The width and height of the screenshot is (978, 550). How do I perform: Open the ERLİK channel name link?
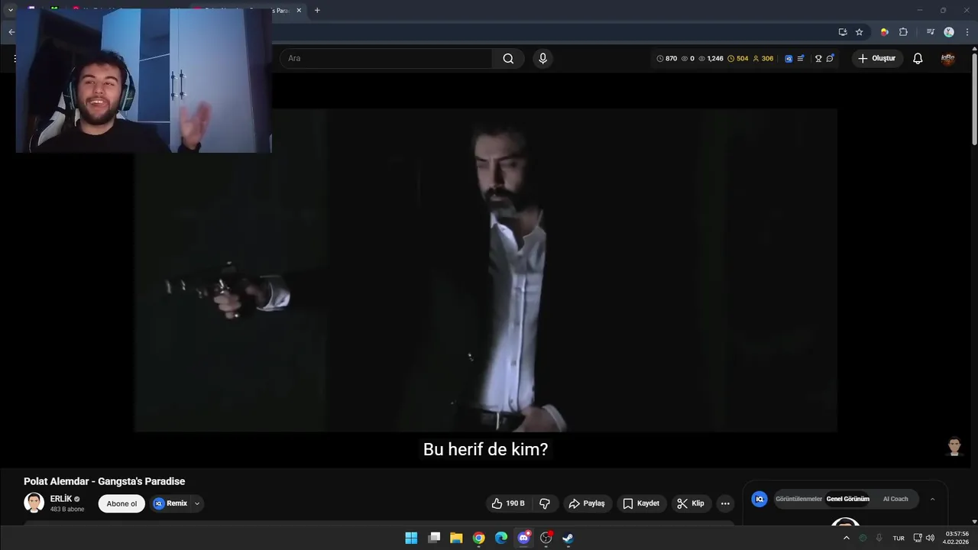(x=61, y=499)
